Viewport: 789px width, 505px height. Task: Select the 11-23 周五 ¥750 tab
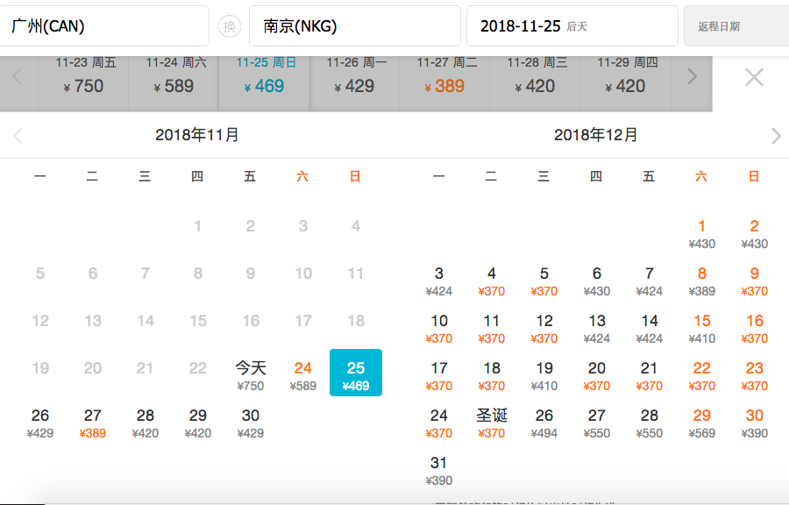pyautogui.click(x=85, y=77)
